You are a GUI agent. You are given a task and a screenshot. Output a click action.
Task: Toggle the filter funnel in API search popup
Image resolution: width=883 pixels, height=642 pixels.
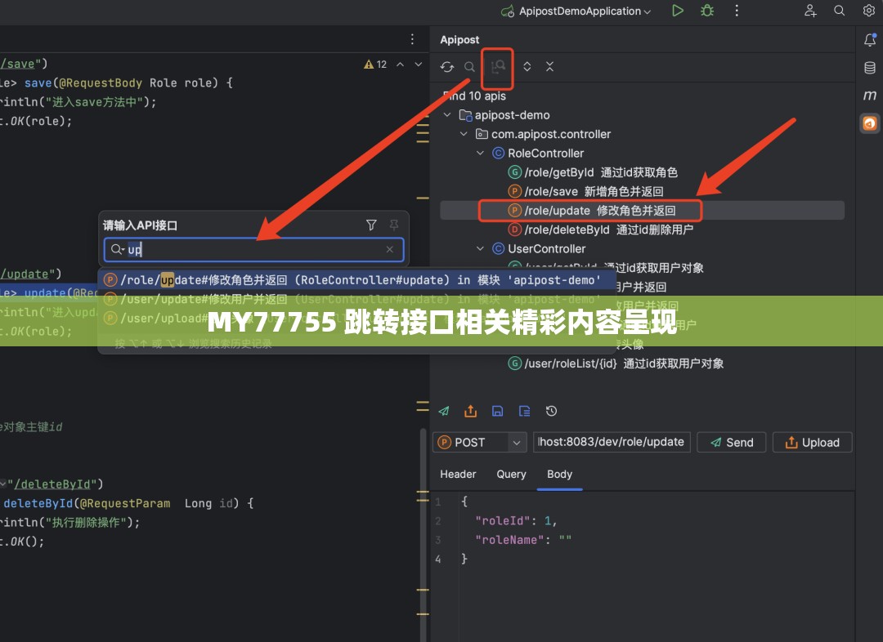[371, 225]
